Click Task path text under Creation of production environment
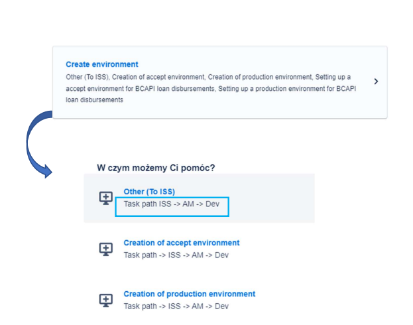The height and width of the screenshot is (325, 413). [x=176, y=306]
